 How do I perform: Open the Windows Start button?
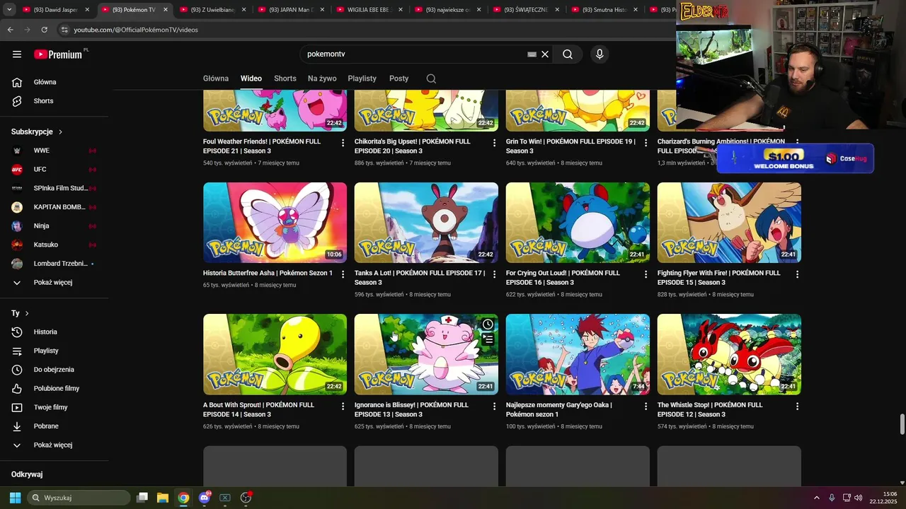(15, 498)
